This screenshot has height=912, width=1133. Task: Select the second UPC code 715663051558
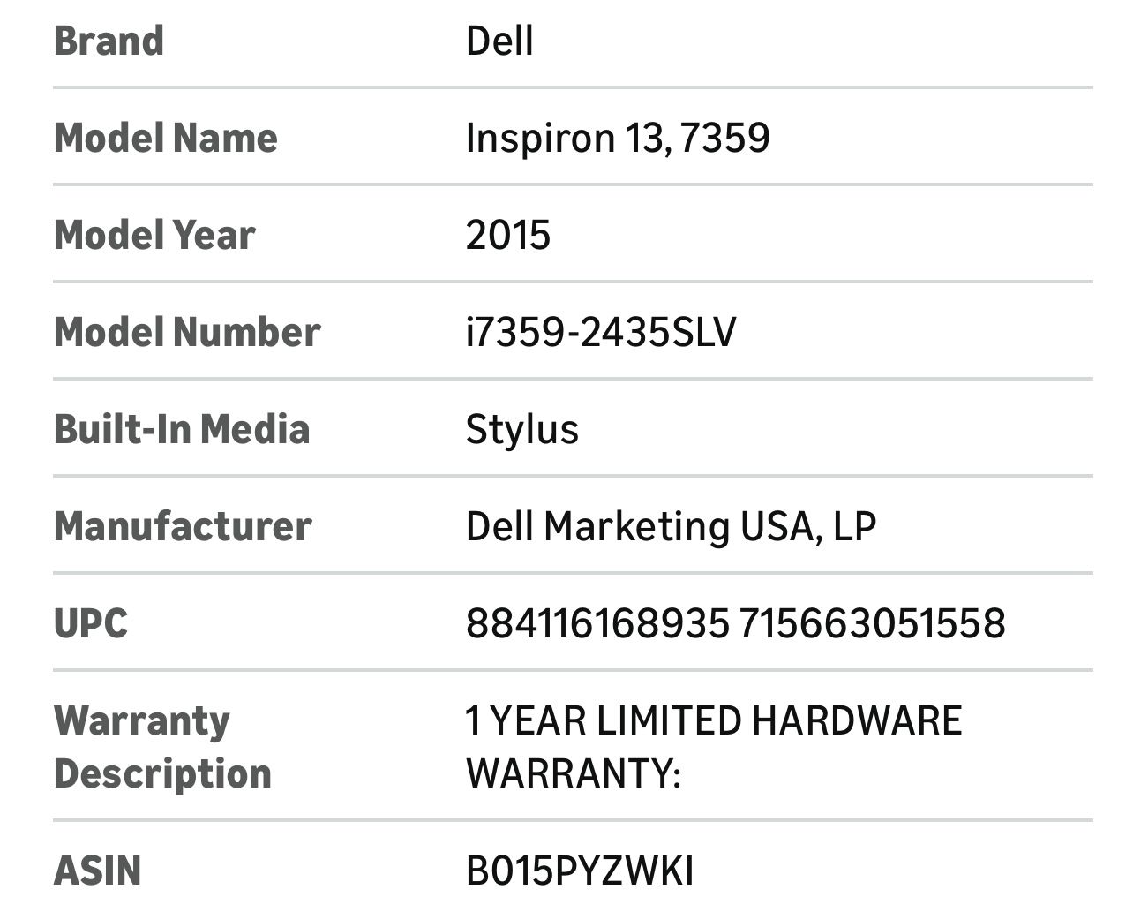coord(873,623)
